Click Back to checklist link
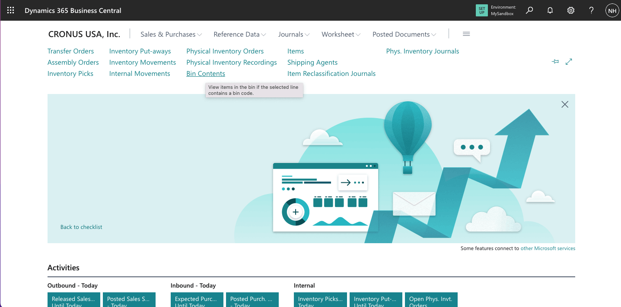The height and width of the screenshot is (307, 621). 81,227
